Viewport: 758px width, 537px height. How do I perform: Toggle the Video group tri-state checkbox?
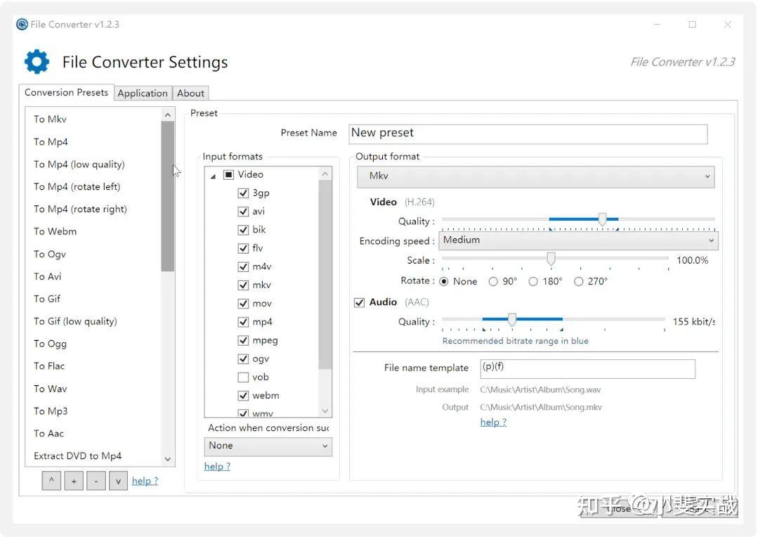(228, 174)
